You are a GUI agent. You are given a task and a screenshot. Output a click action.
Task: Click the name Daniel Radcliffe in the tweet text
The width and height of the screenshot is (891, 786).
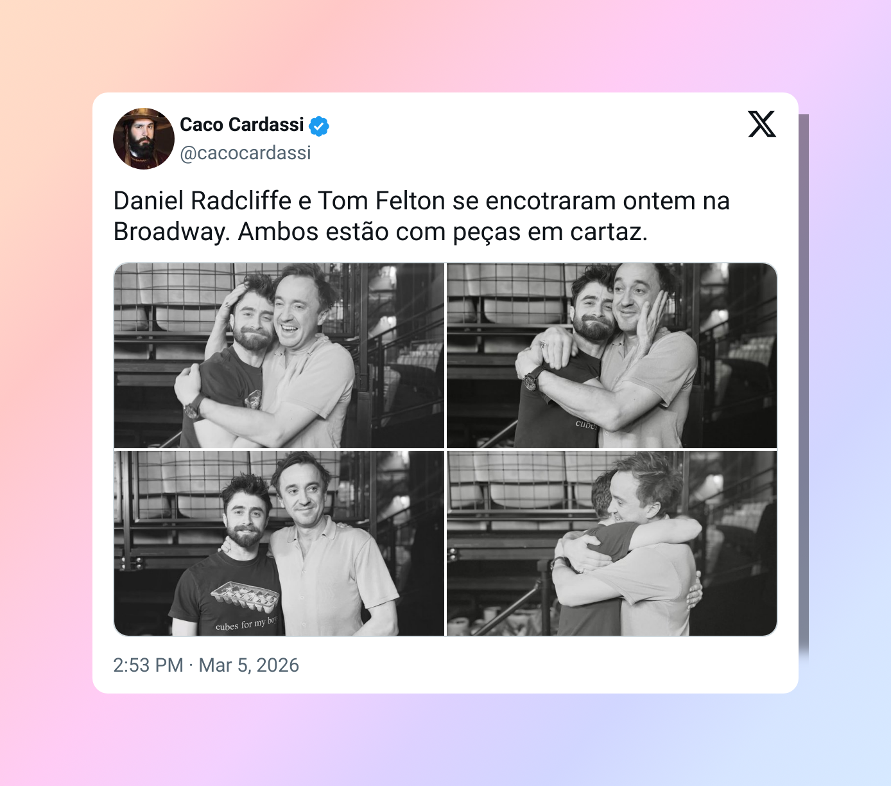click(x=202, y=201)
